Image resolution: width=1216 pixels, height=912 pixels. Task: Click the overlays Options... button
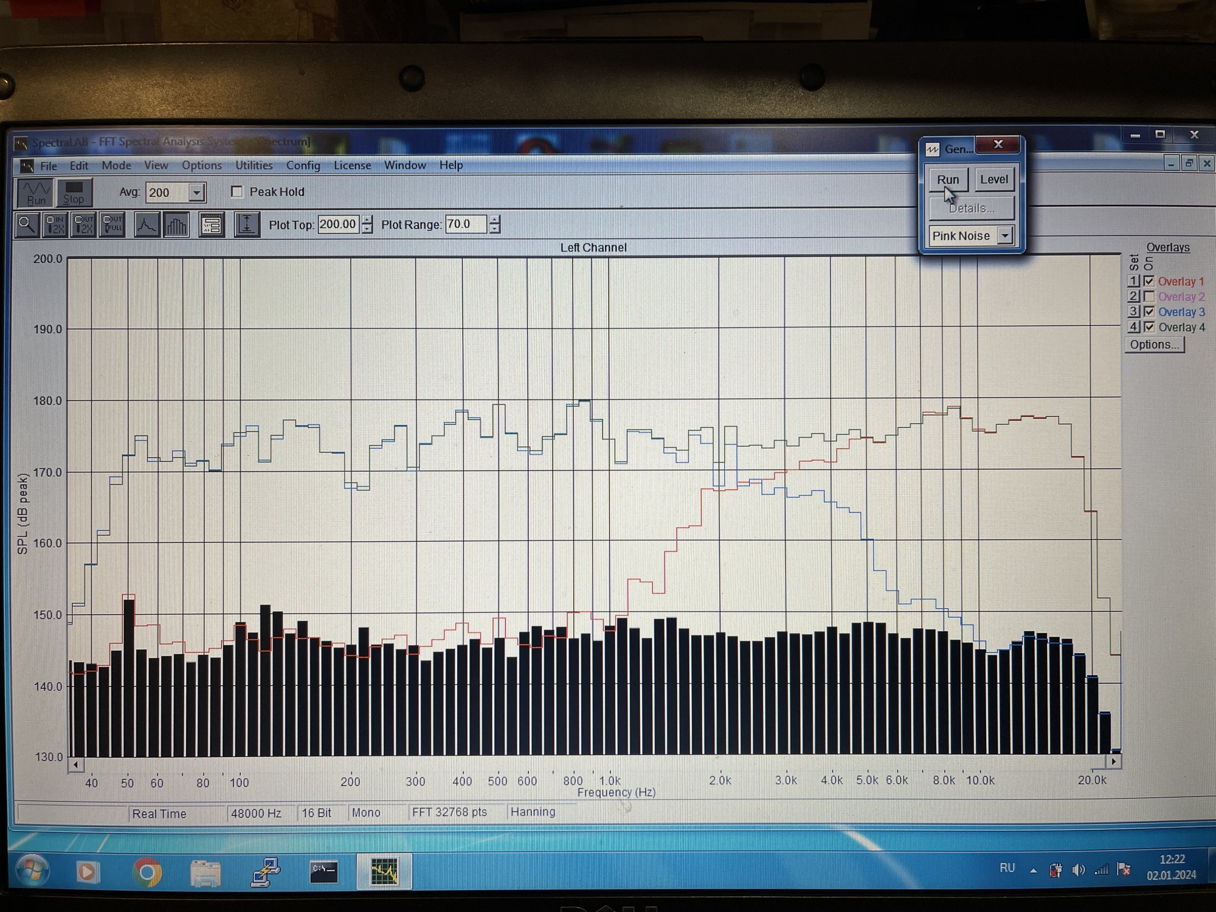click(x=1154, y=345)
